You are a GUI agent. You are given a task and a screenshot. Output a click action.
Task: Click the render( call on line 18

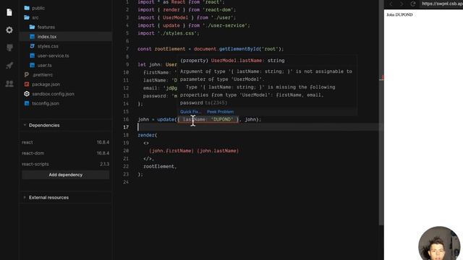(x=148, y=135)
